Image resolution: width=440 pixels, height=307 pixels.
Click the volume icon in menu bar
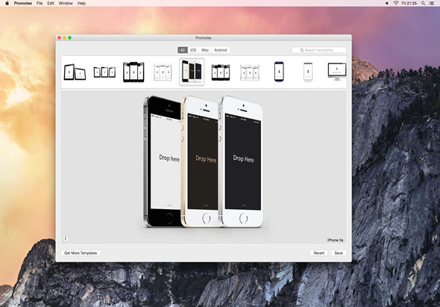click(x=387, y=4)
